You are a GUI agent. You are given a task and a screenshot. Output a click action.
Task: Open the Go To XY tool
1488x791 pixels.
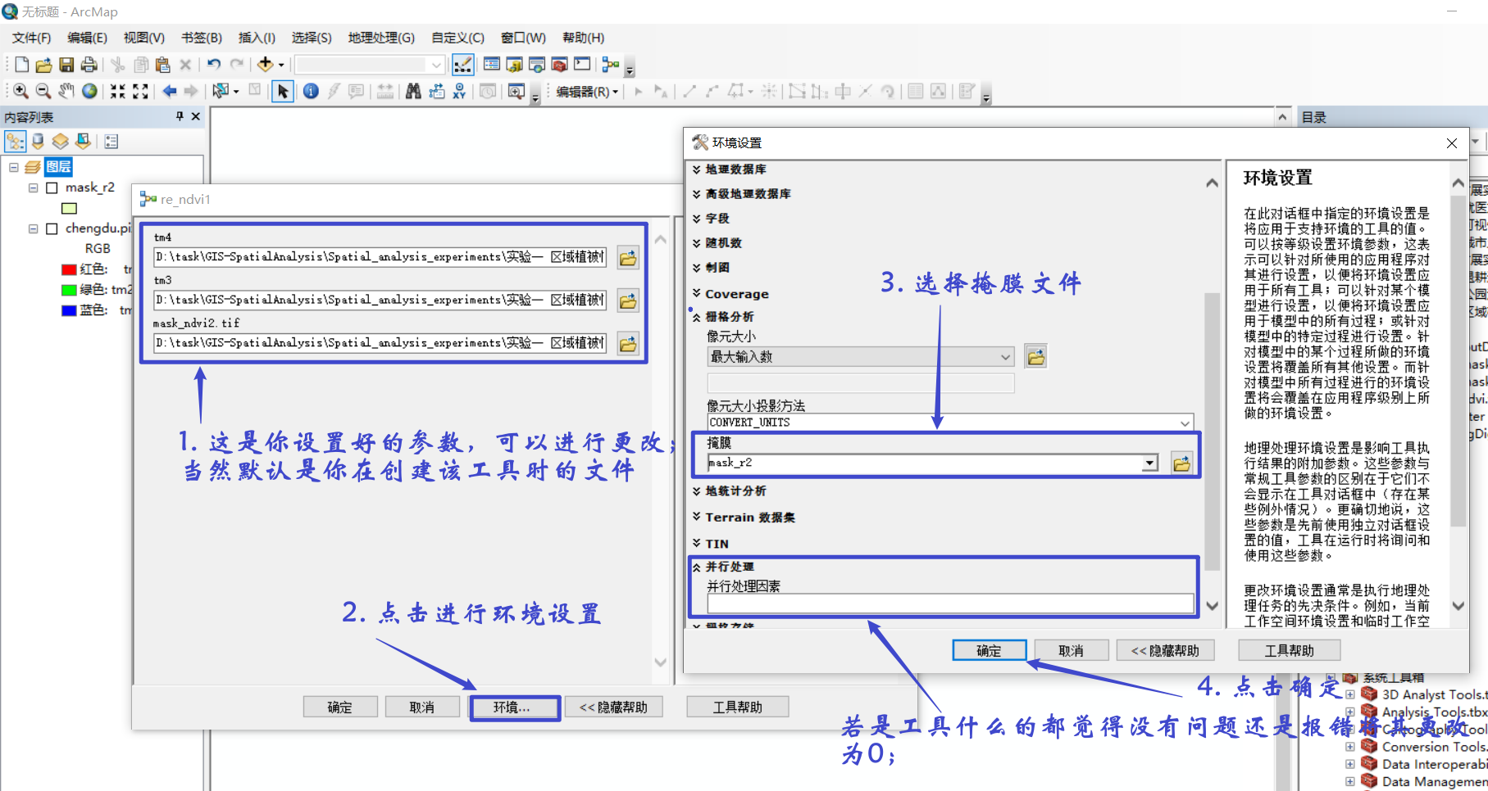[459, 91]
